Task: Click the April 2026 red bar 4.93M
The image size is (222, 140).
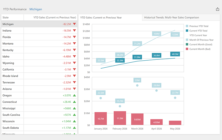Action: pos(157,122)
